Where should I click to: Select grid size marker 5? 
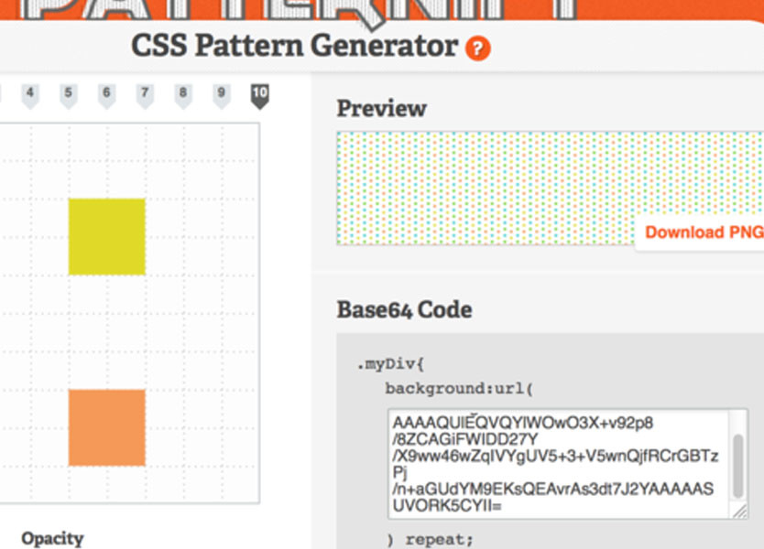[69, 94]
